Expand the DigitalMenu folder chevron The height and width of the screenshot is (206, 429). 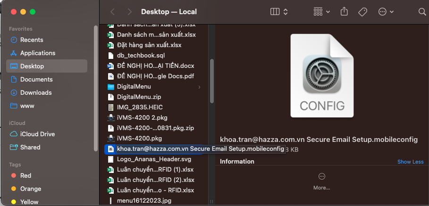tap(199, 87)
